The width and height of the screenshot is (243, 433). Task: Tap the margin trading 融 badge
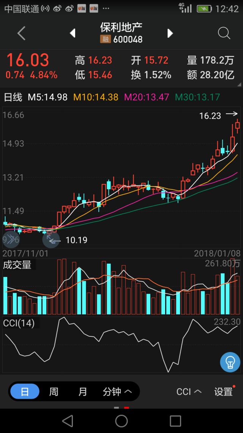point(105,39)
